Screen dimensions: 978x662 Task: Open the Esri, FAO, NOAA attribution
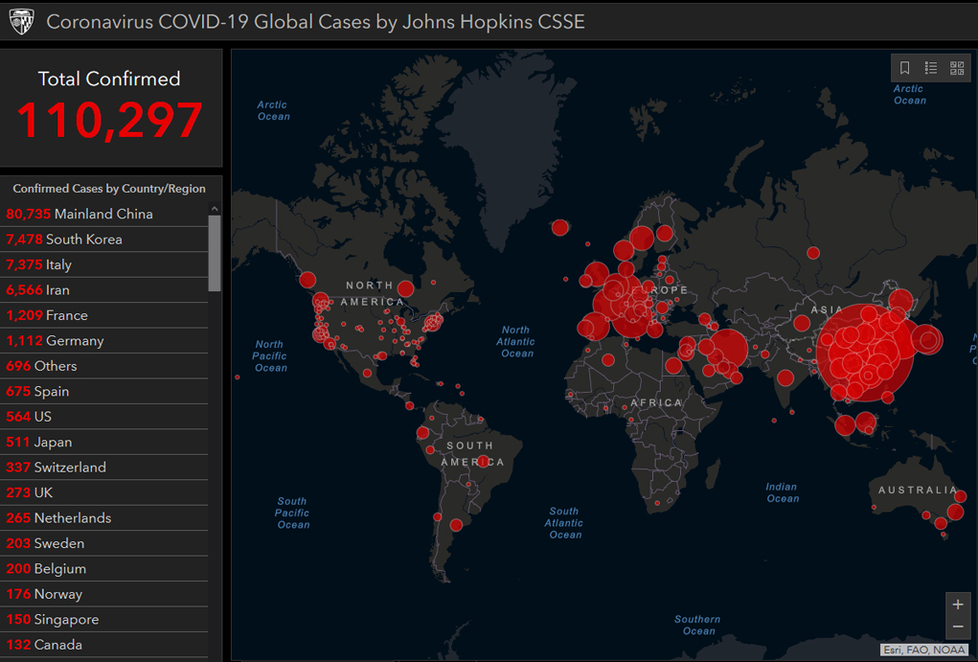(x=924, y=651)
